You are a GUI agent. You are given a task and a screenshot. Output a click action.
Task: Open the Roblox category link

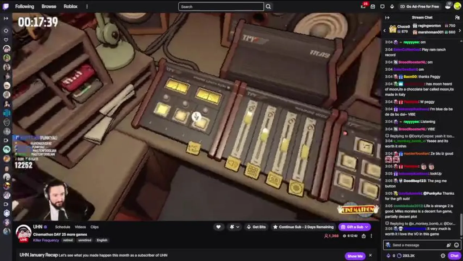click(71, 6)
